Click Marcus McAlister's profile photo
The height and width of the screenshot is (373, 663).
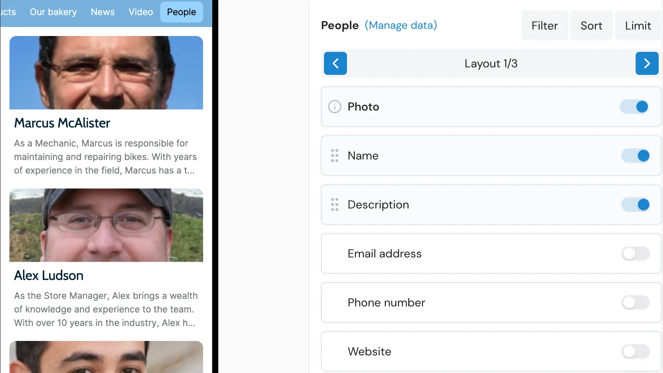(106, 72)
